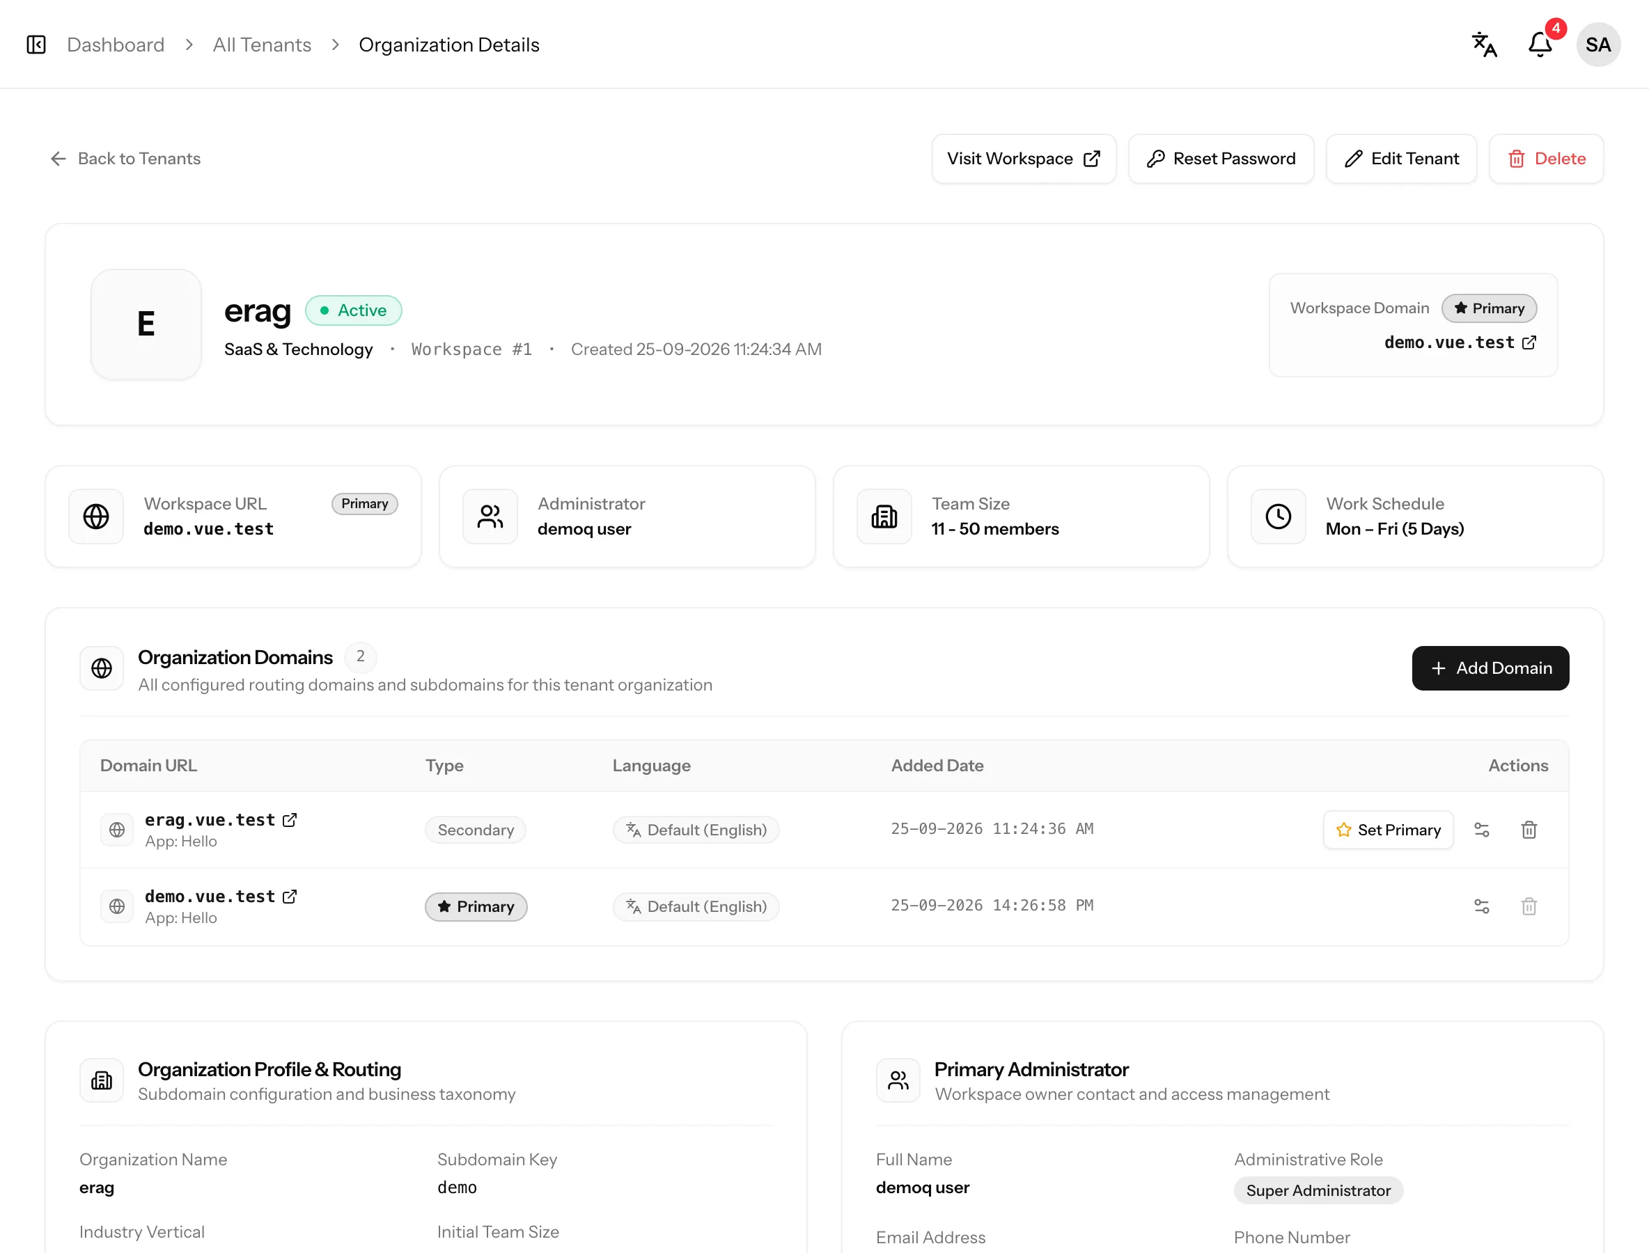Image resolution: width=1649 pixels, height=1253 pixels.
Task: Click building icon beside Organization Profile & Routing
Action: [102, 1080]
